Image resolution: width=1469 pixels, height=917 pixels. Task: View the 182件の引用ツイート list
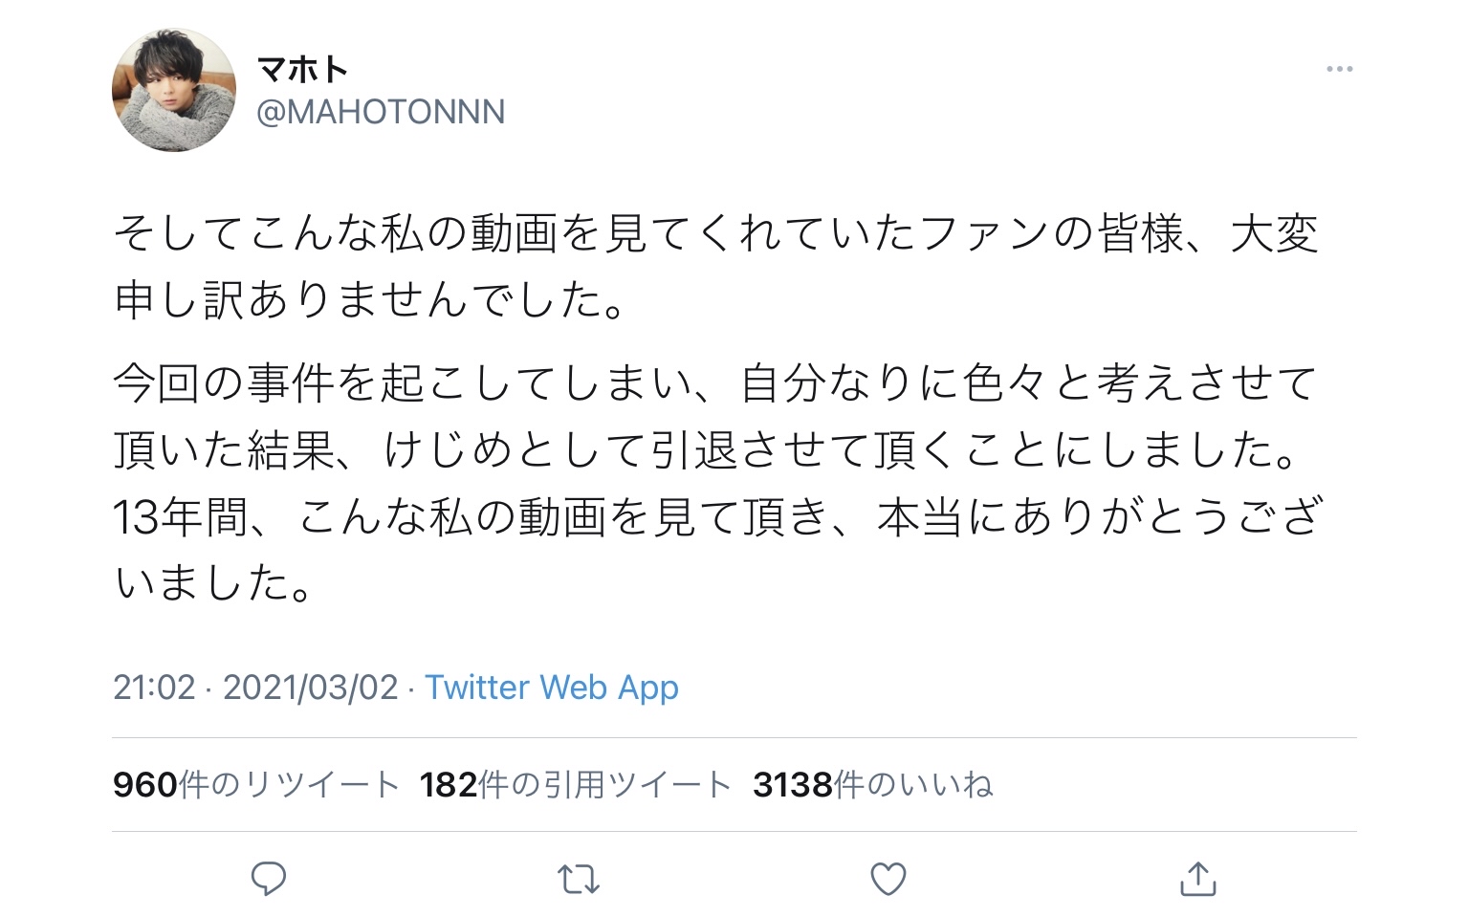tap(576, 785)
